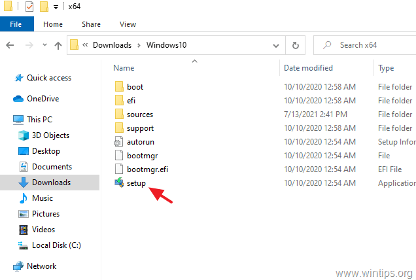Open the recent locations dropdown arrow
This screenshot has width=416, height=280.
coord(45,44)
